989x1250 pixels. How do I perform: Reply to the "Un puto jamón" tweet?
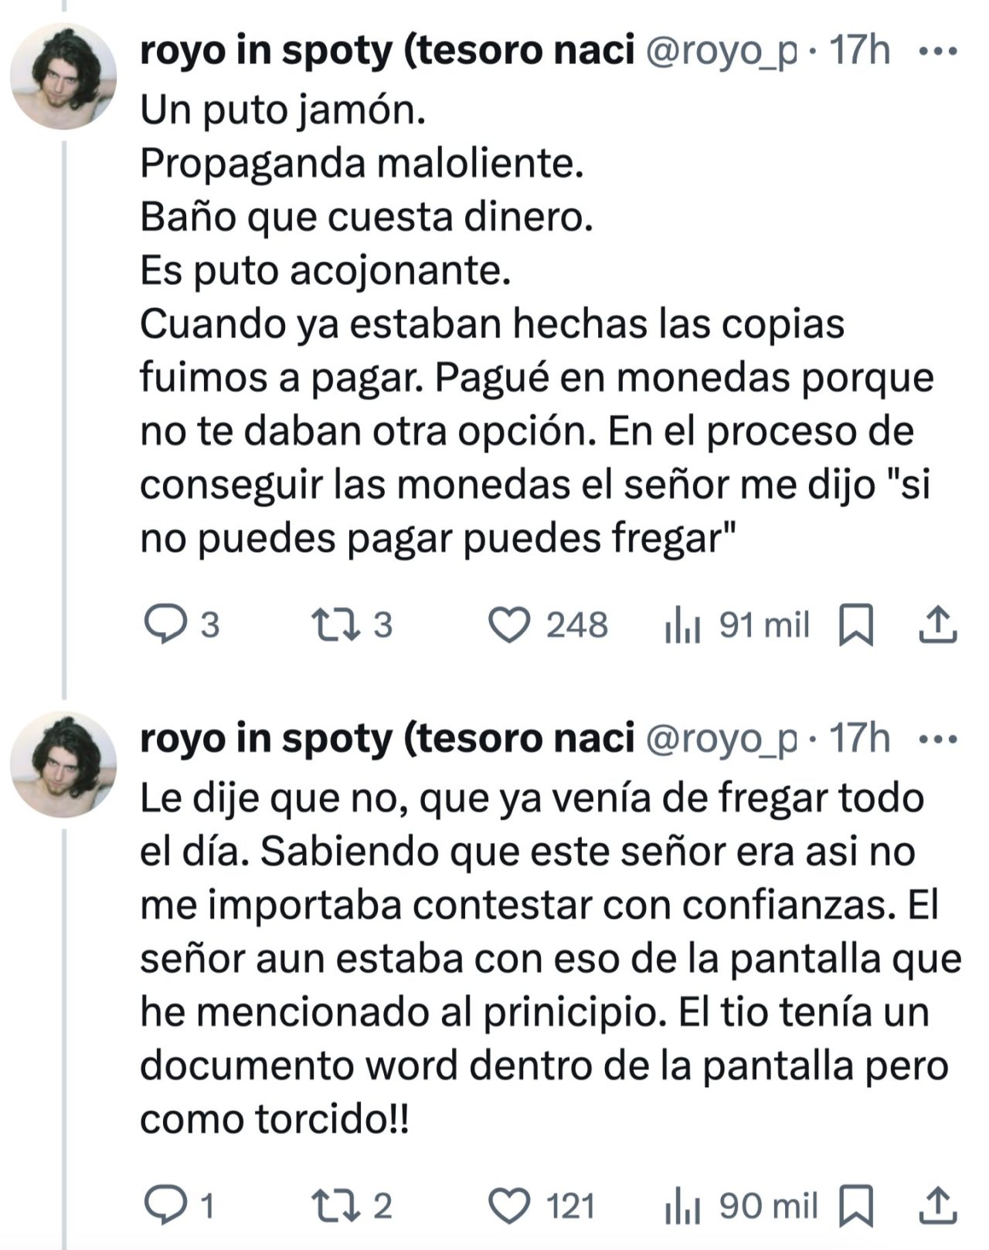165,625
